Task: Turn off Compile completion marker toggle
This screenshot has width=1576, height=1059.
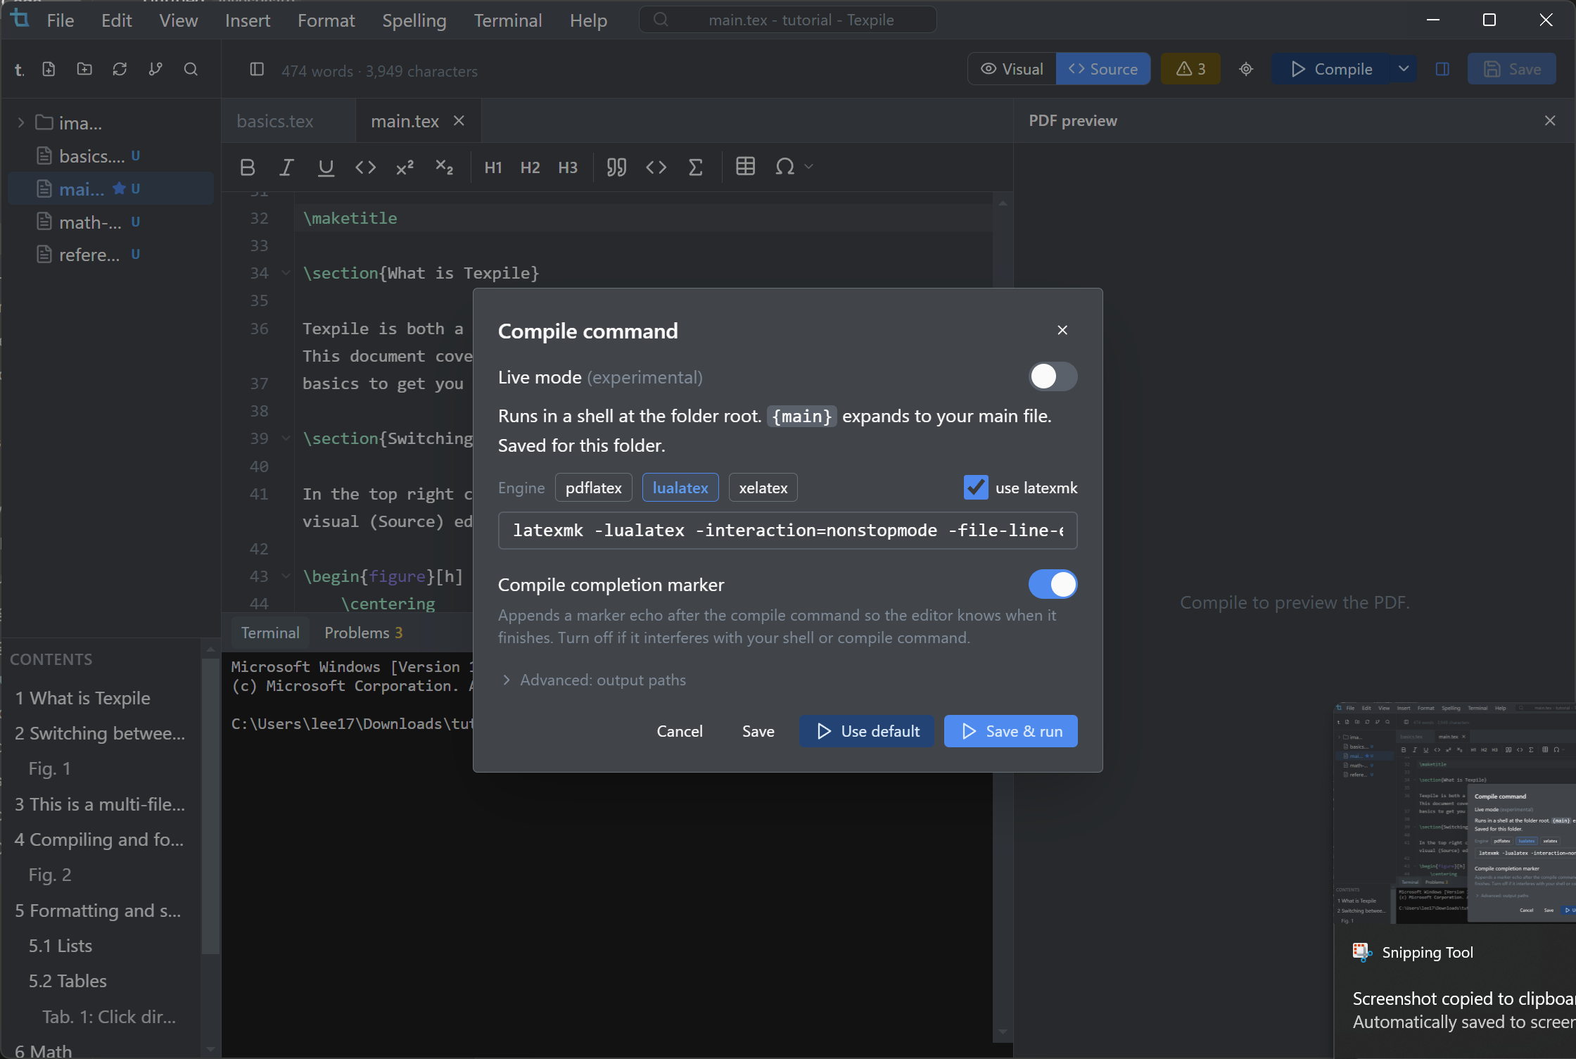Action: point(1053,584)
